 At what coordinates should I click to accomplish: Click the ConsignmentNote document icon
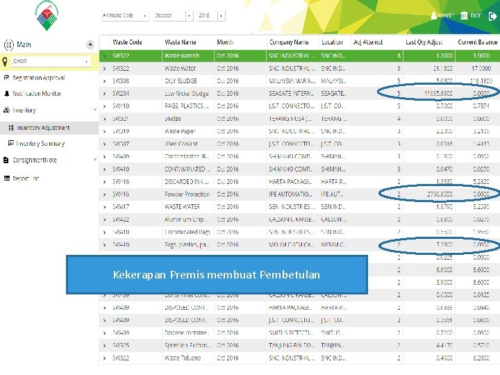coord(6,160)
